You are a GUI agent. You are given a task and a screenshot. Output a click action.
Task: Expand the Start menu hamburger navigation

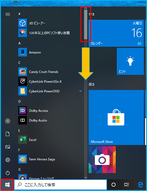tap(8, 14)
